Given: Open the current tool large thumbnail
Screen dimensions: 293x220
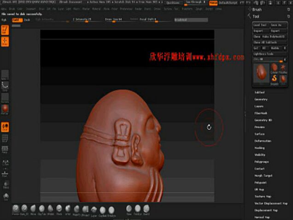Looking at the screenshot, I should click(261, 73).
